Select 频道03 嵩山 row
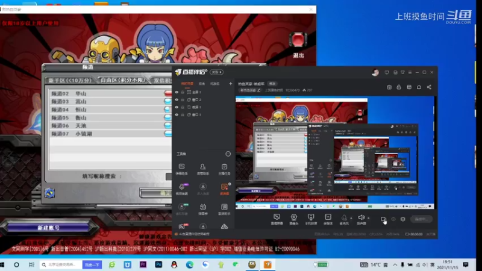The width and height of the screenshot is (482, 271). [110, 101]
